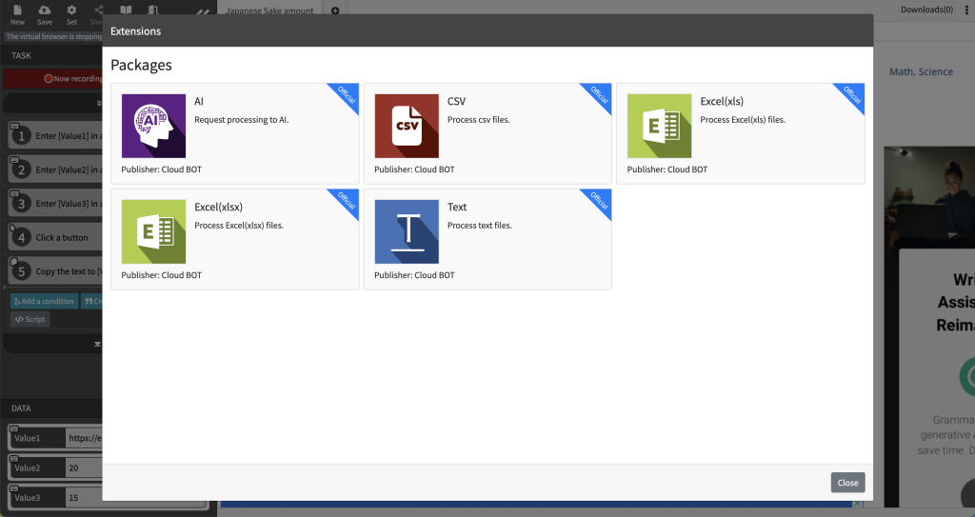Click the Value3 label in DATA panel
Viewport: 975px width, 517px height.
click(x=28, y=498)
